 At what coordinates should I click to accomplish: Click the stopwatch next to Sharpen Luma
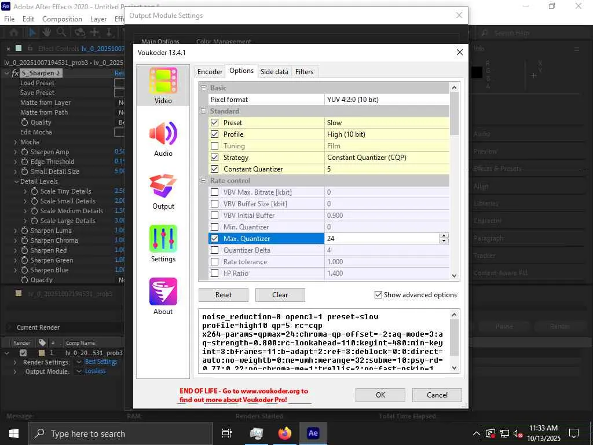(24, 231)
